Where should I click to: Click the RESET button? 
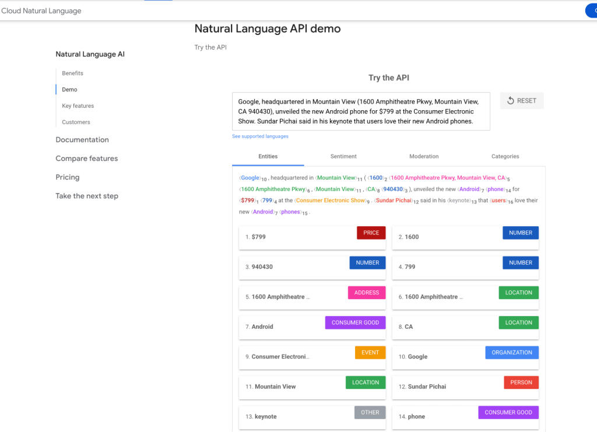pos(522,101)
